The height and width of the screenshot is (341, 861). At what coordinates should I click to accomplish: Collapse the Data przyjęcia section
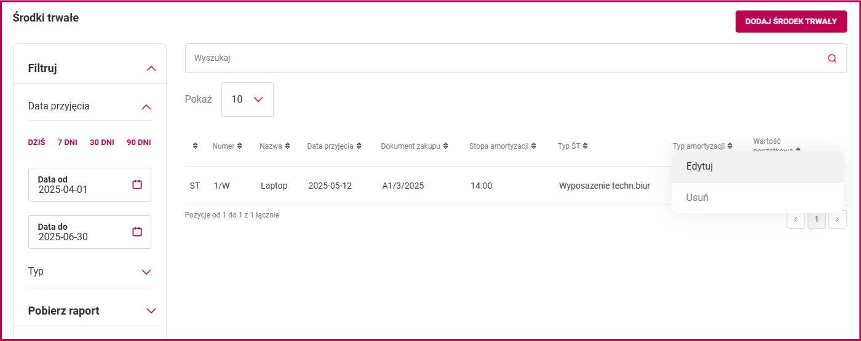[x=146, y=107]
